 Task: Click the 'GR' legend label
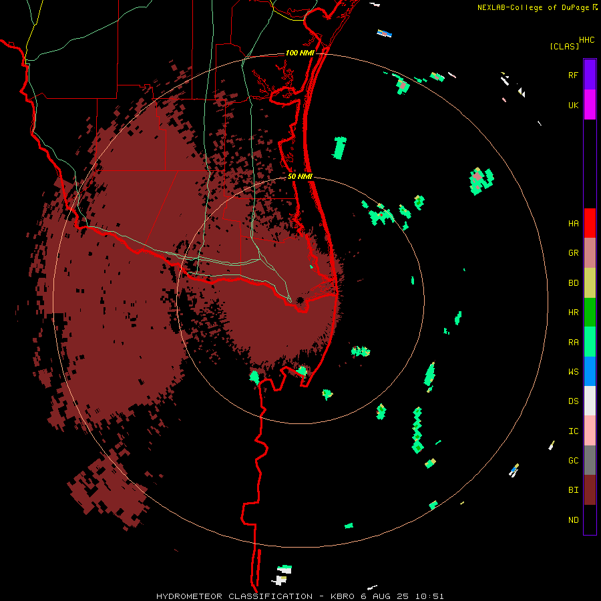click(x=573, y=253)
